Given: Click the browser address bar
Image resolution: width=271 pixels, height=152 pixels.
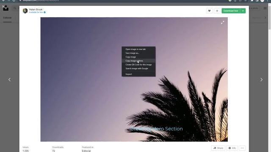Looking at the screenshot, I should [x=121, y=0].
